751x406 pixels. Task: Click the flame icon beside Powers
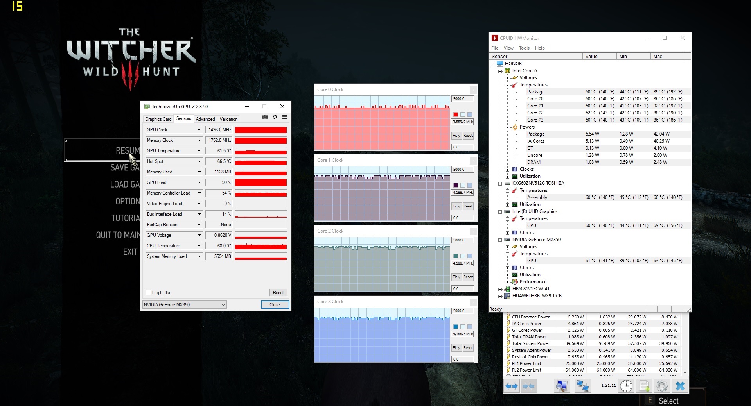point(515,127)
